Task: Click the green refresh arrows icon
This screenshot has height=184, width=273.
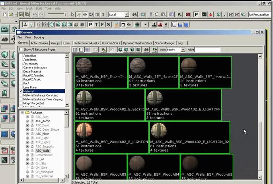Action: (x=154, y=50)
